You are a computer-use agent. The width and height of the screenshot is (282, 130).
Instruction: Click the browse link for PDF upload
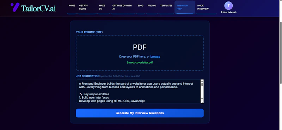click(x=155, y=57)
